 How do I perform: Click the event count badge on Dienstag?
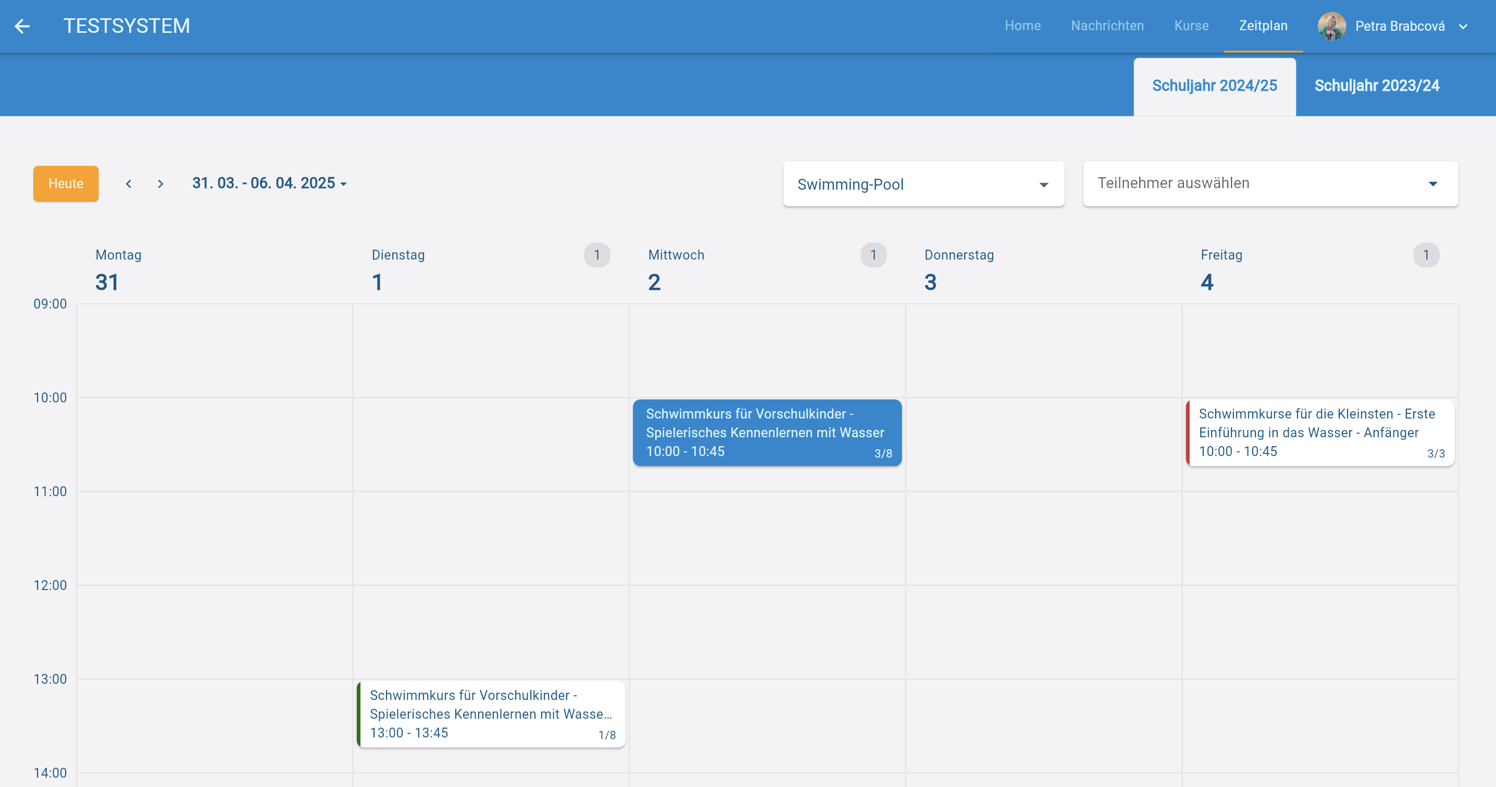click(596, 255)
